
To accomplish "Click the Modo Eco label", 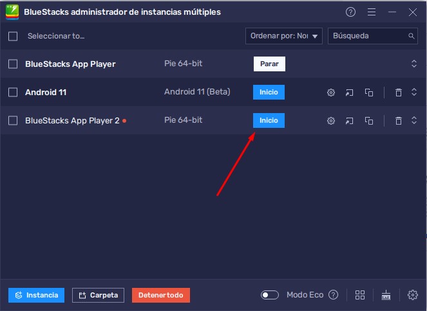I will (x=305, y=295).
